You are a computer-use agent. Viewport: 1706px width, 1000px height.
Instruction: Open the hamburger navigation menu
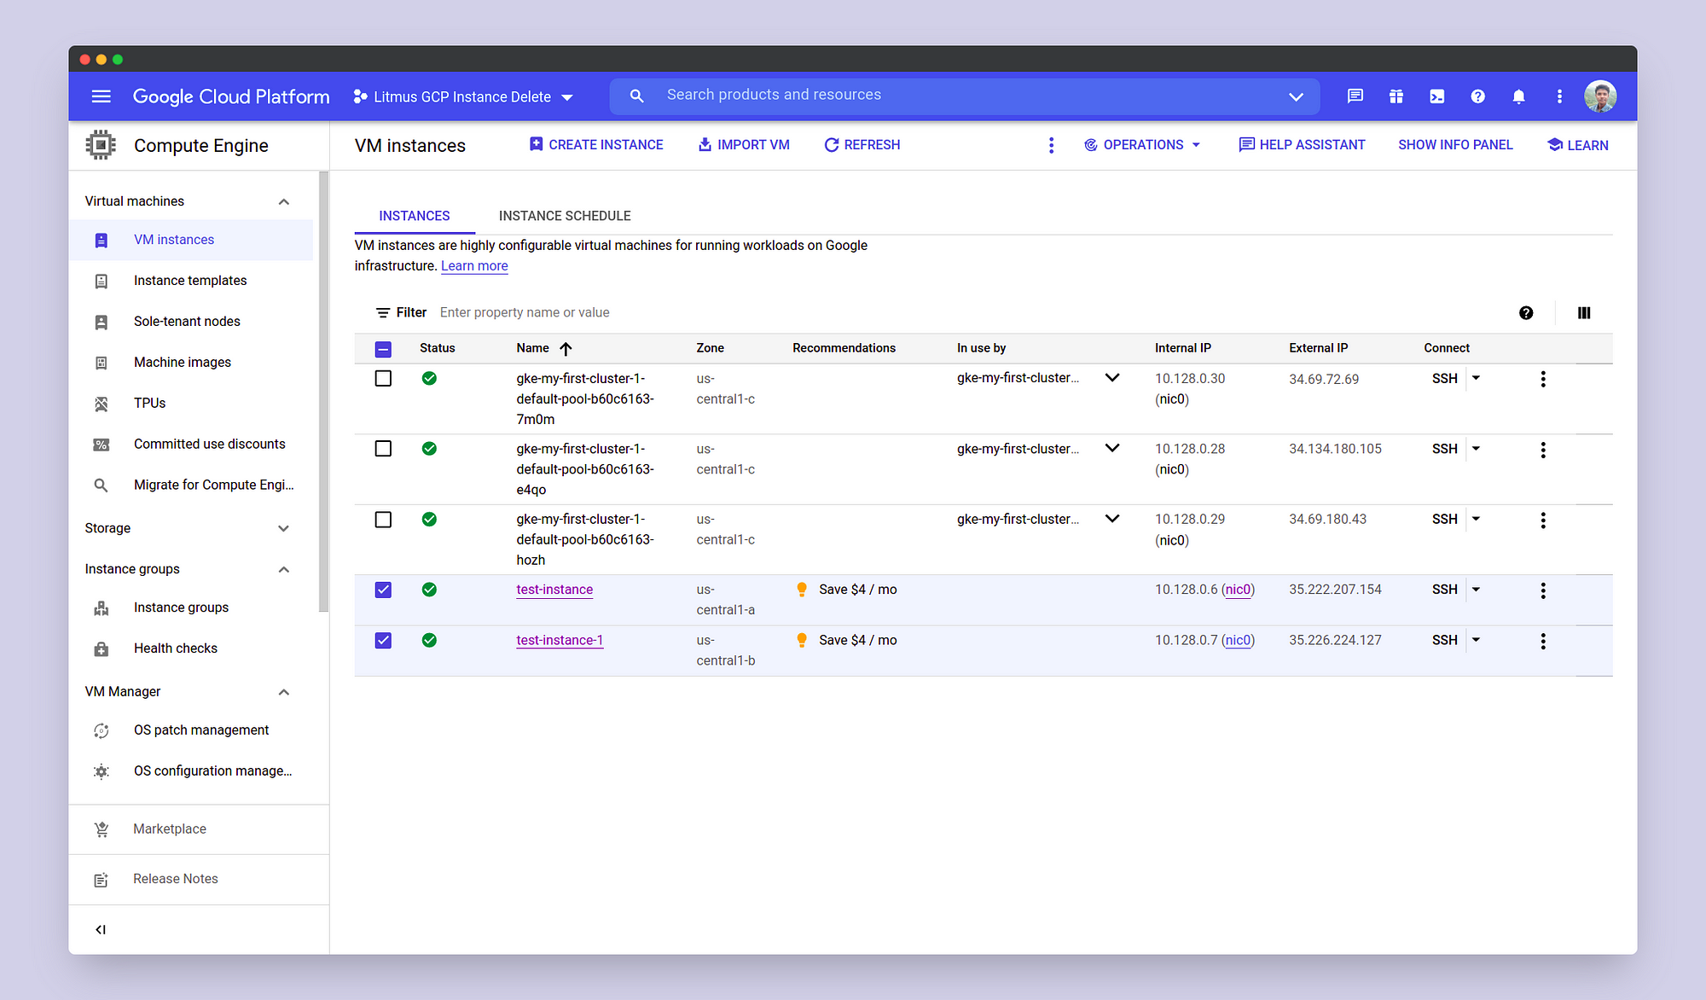point(101,96)
